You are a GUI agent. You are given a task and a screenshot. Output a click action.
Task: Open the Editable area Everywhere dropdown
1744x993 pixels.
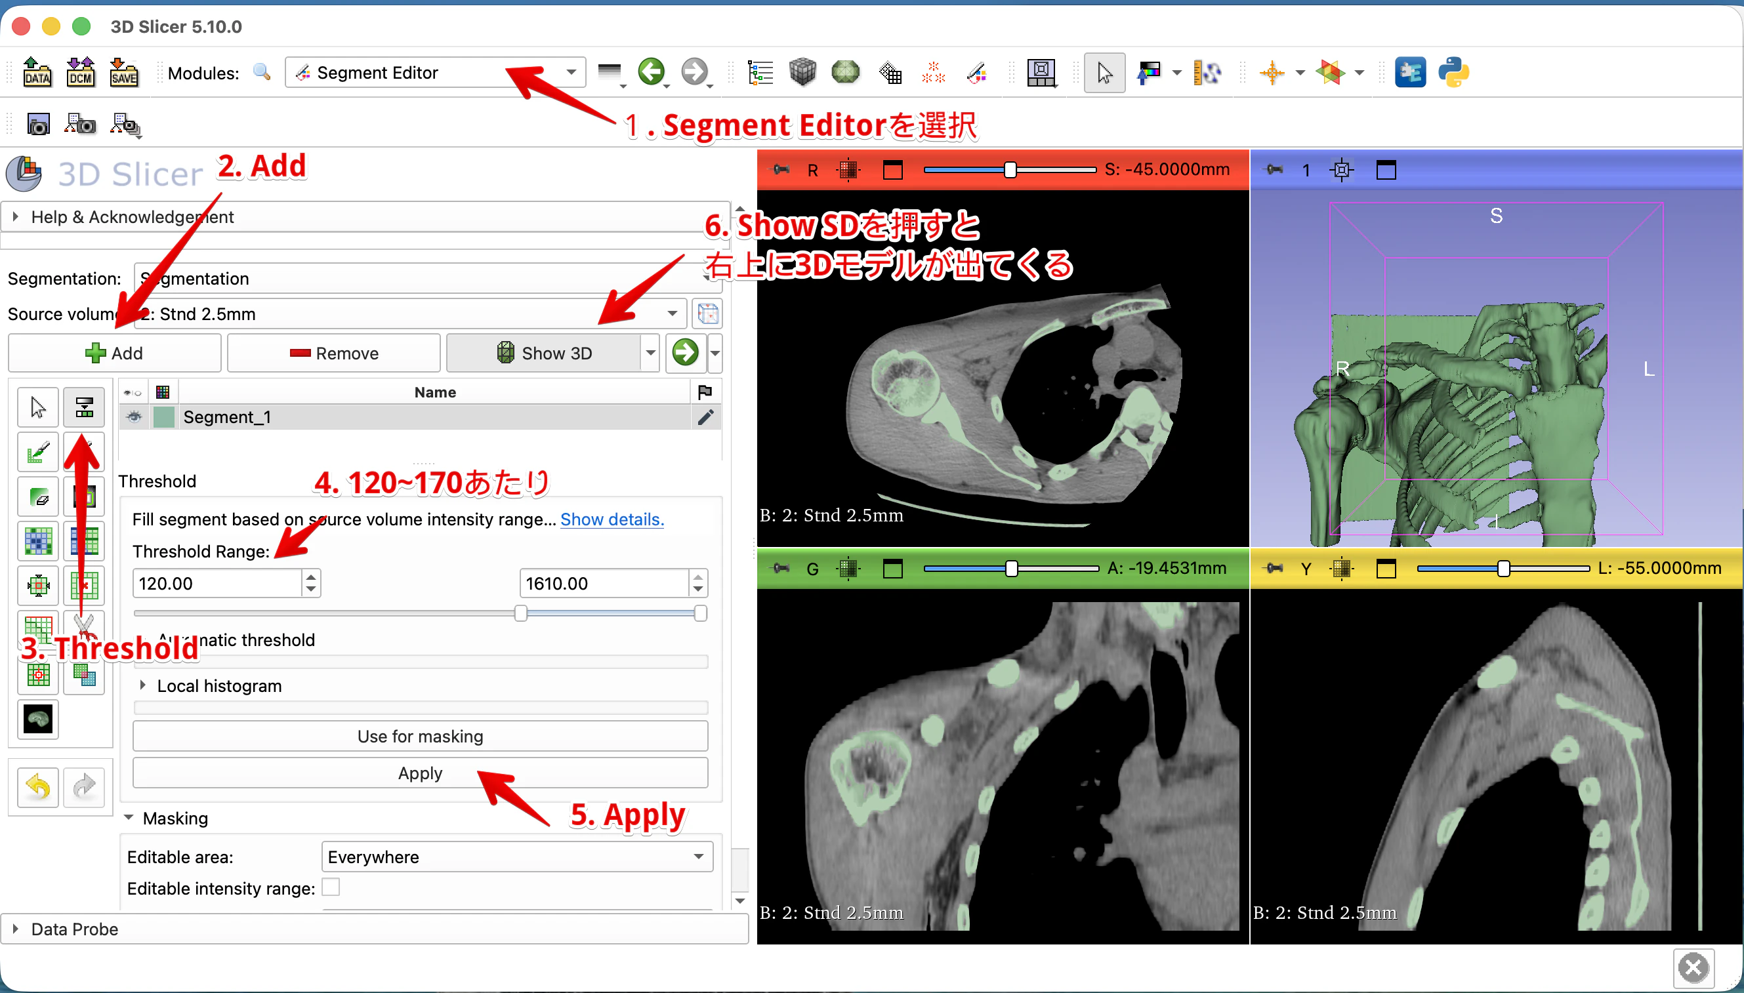pos(517,857)
